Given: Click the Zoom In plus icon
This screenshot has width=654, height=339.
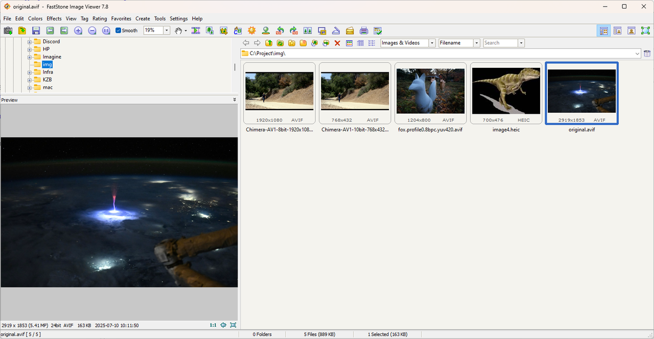Looking at the screenshot, I should click(78, 31).
